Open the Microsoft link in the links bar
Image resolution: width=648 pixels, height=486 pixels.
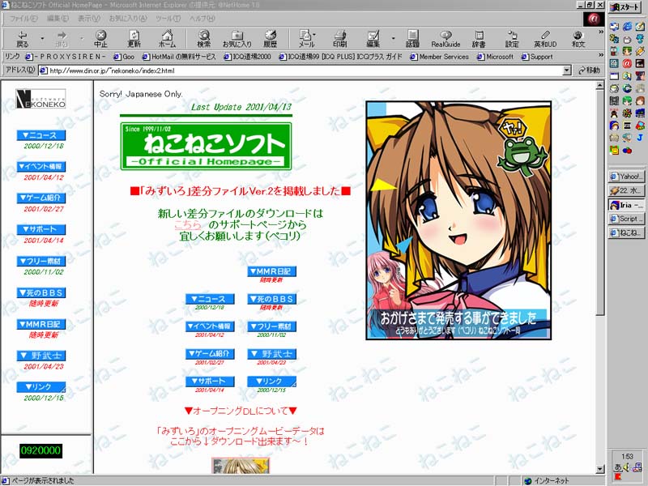tap(495, 57)
